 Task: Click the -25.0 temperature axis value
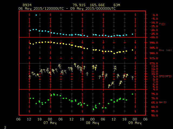pos(154,34)
